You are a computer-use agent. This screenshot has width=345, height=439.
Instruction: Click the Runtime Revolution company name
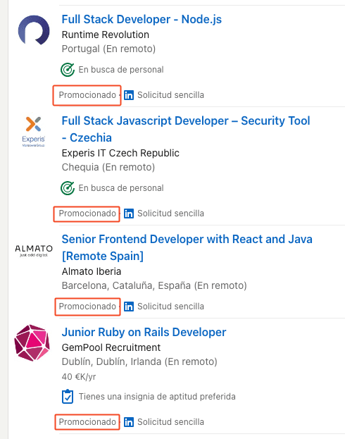tap(105, 35)
